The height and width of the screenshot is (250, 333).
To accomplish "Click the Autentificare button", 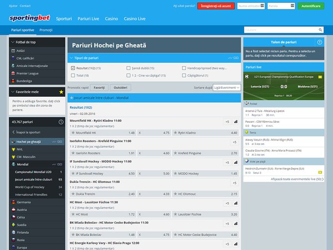I will point(311,6).
